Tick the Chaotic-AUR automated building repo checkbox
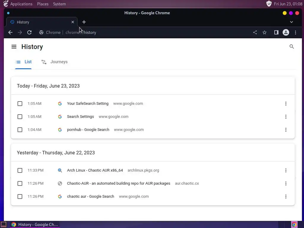 tap(20, 183)
